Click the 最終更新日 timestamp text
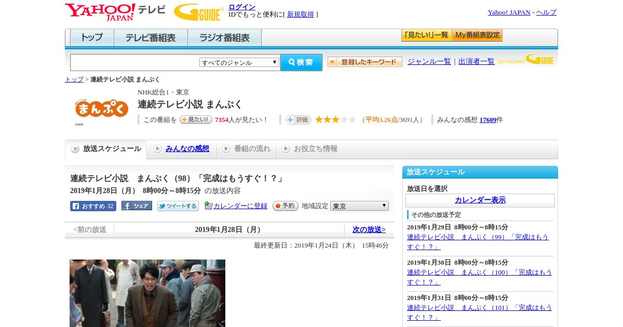623x327 pixels. point(321,246)
